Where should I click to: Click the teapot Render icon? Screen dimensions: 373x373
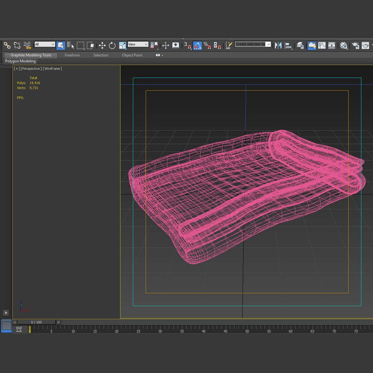(x=365, y=45)
